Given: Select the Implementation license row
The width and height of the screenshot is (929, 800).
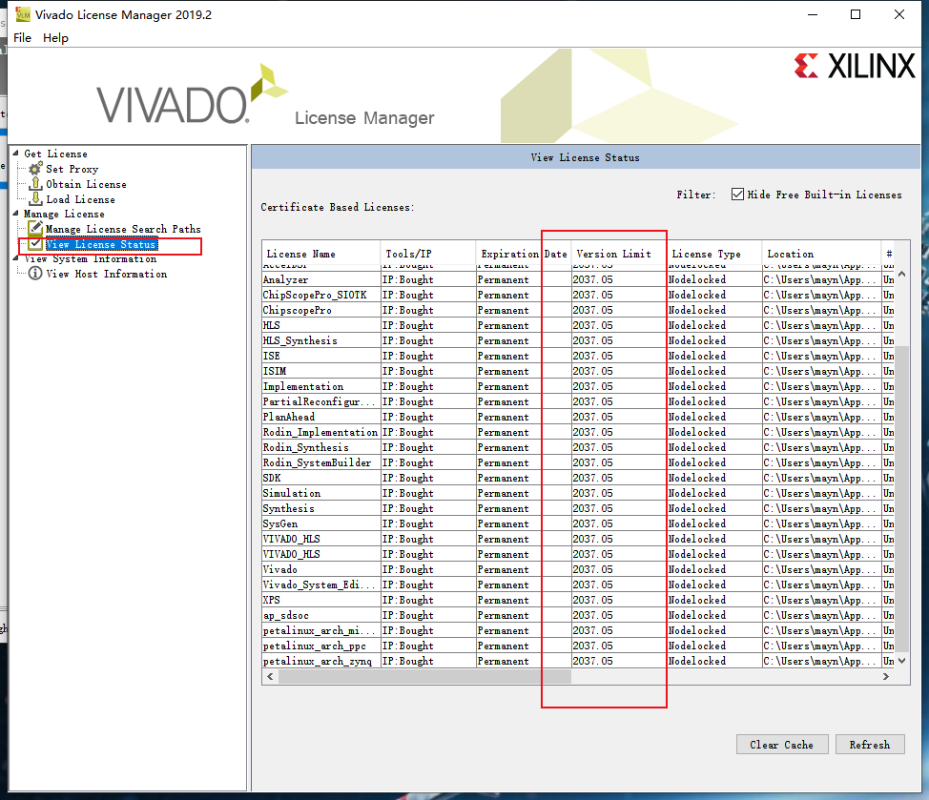Looking at the screenshot, I should (x=578, y=387).
